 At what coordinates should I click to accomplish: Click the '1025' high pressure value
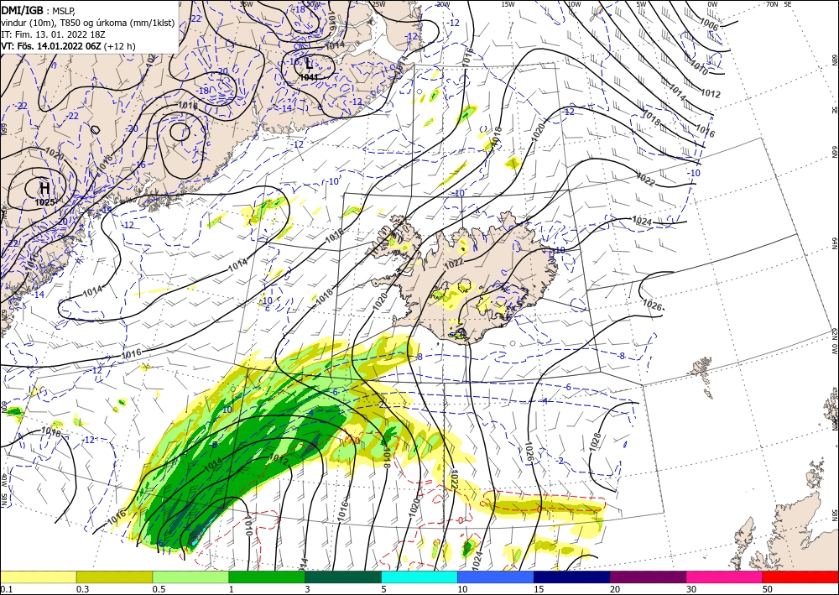[45, 202]
